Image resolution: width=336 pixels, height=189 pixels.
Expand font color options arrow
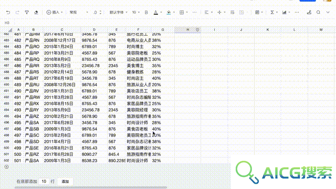click(x=161, y=13)
